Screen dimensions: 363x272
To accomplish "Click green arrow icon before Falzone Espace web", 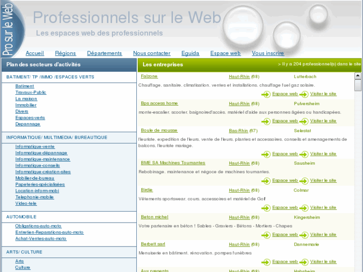I will pos(266,94).
